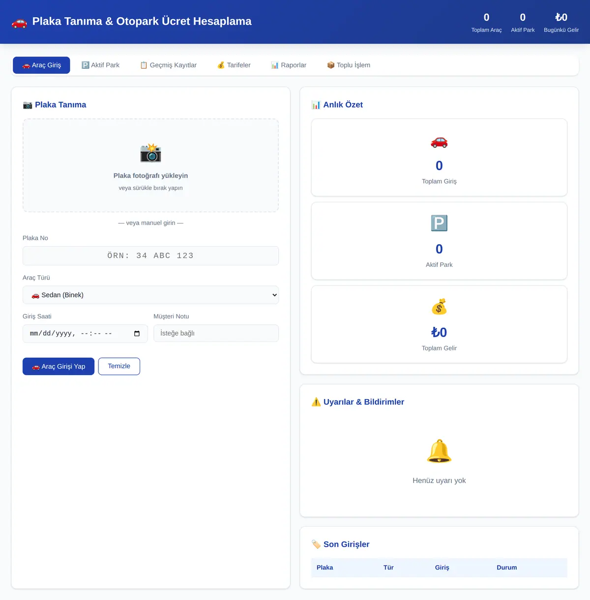Click the Tür column header

pos(388,568)
